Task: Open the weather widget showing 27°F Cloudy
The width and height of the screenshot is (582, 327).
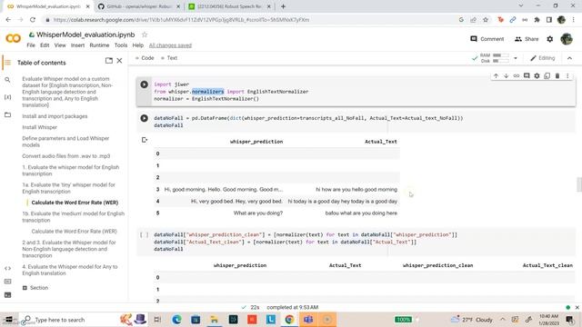Action: [472, 320]
